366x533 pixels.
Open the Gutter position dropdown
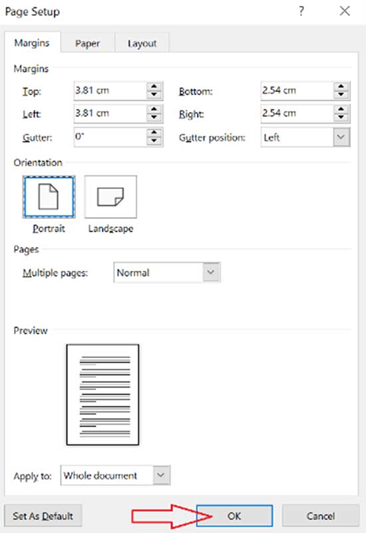[x=341, y=137]
